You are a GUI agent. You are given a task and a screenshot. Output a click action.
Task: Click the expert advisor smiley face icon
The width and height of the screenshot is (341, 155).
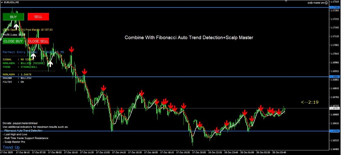point(326,2)
